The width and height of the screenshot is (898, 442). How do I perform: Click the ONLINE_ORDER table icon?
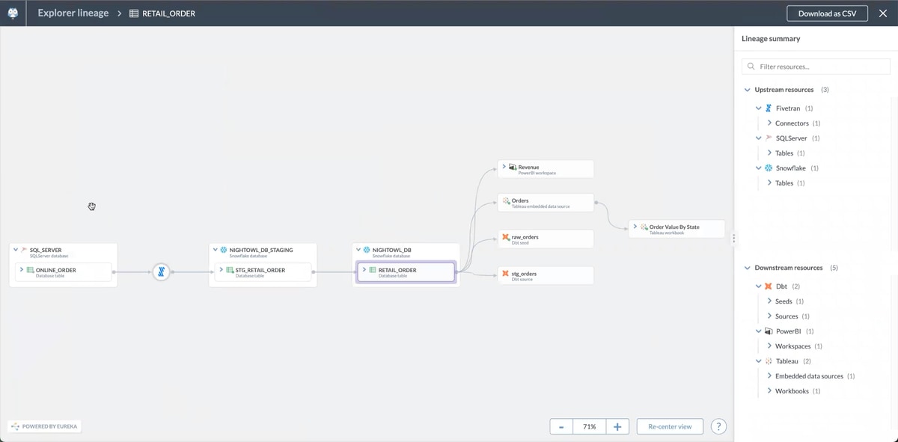point(31,270)
